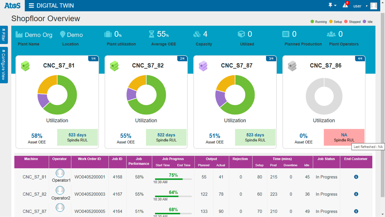The width and height of the screenshot is (385, 217).
Task: Click the Machine column header
Action: tap(31, 159)
